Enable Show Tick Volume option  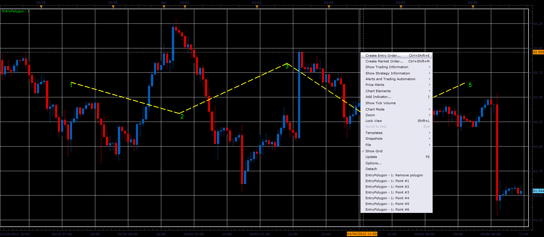[396, 103]
